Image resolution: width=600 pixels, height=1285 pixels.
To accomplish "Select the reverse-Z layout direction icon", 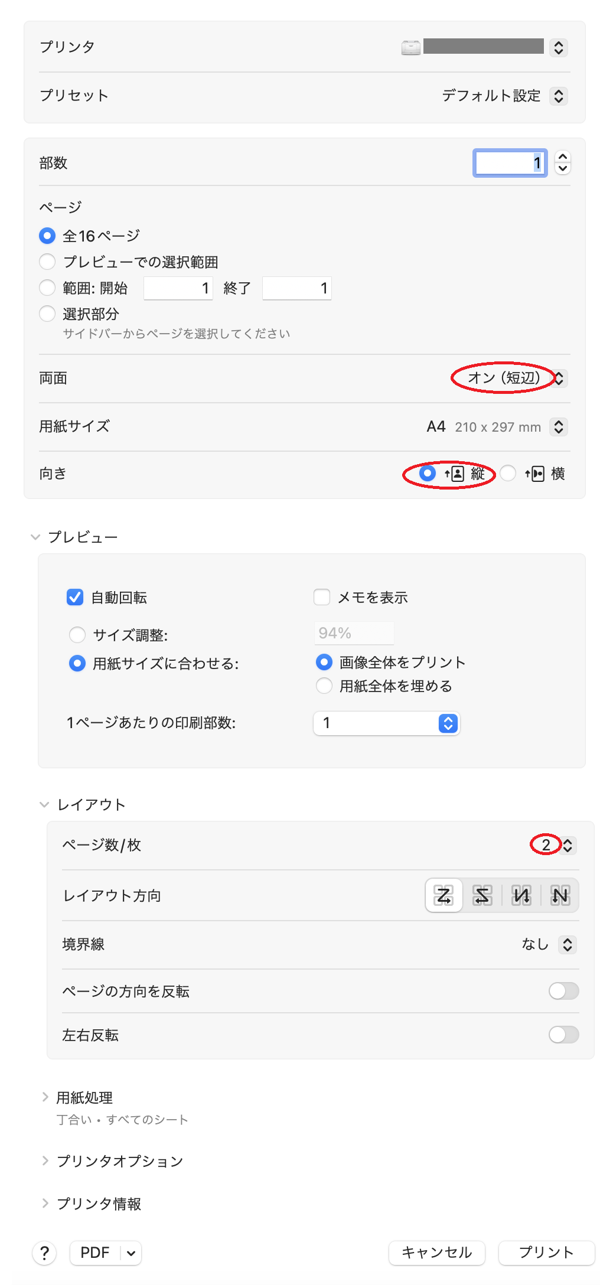I will 481,895.
